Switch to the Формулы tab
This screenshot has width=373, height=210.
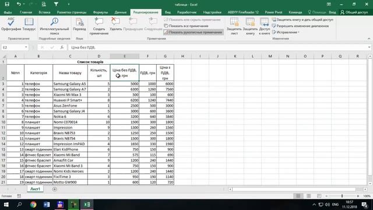click(x=100, y=12)
